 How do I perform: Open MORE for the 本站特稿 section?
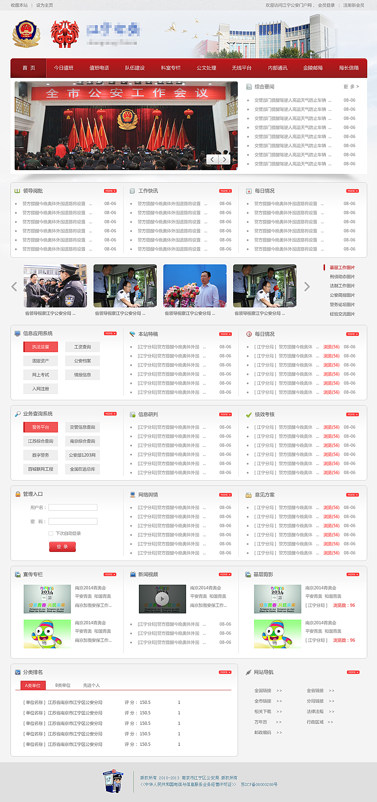226,334
